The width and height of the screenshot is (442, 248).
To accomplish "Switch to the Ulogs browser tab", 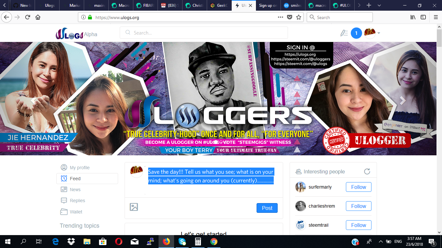I will pos(46,5).
